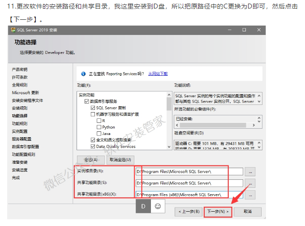This screenshot has height=226, width=305.
Task: Click the prerequisites horizontal scroll left arrow
Action: pos(177,125)
